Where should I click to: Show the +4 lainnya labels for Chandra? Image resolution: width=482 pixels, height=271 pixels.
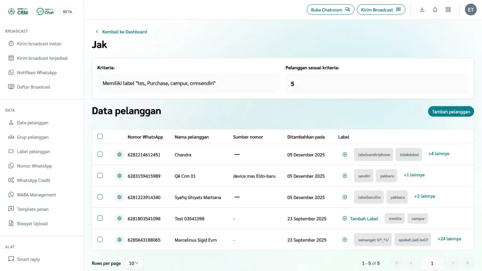click(438, 154)
